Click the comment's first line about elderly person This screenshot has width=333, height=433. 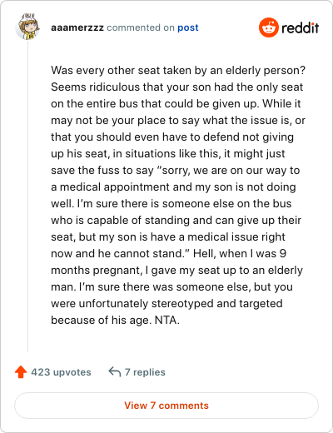178,70
